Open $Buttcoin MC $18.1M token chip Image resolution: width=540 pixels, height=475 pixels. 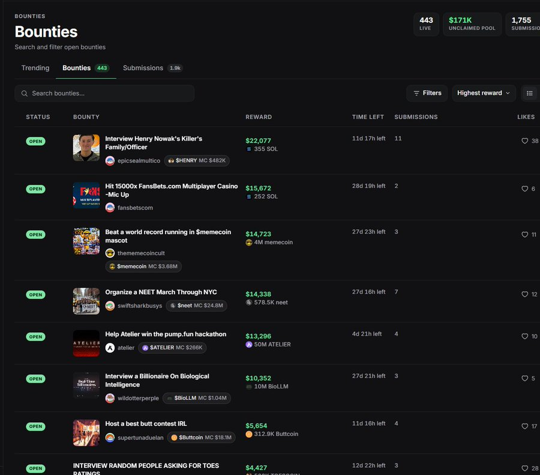point(202,438)
